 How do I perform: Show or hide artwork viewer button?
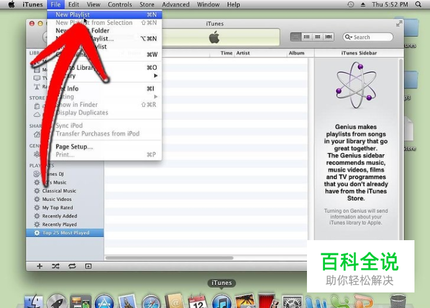coord(88,266)
